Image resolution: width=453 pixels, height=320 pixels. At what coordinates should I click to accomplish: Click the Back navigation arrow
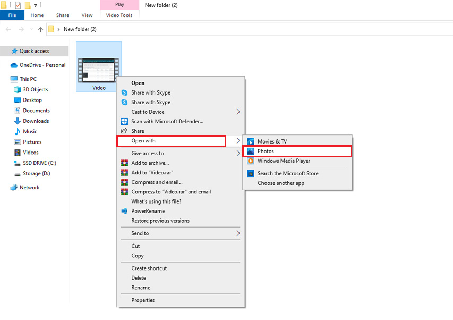click(x=8, y=29)
